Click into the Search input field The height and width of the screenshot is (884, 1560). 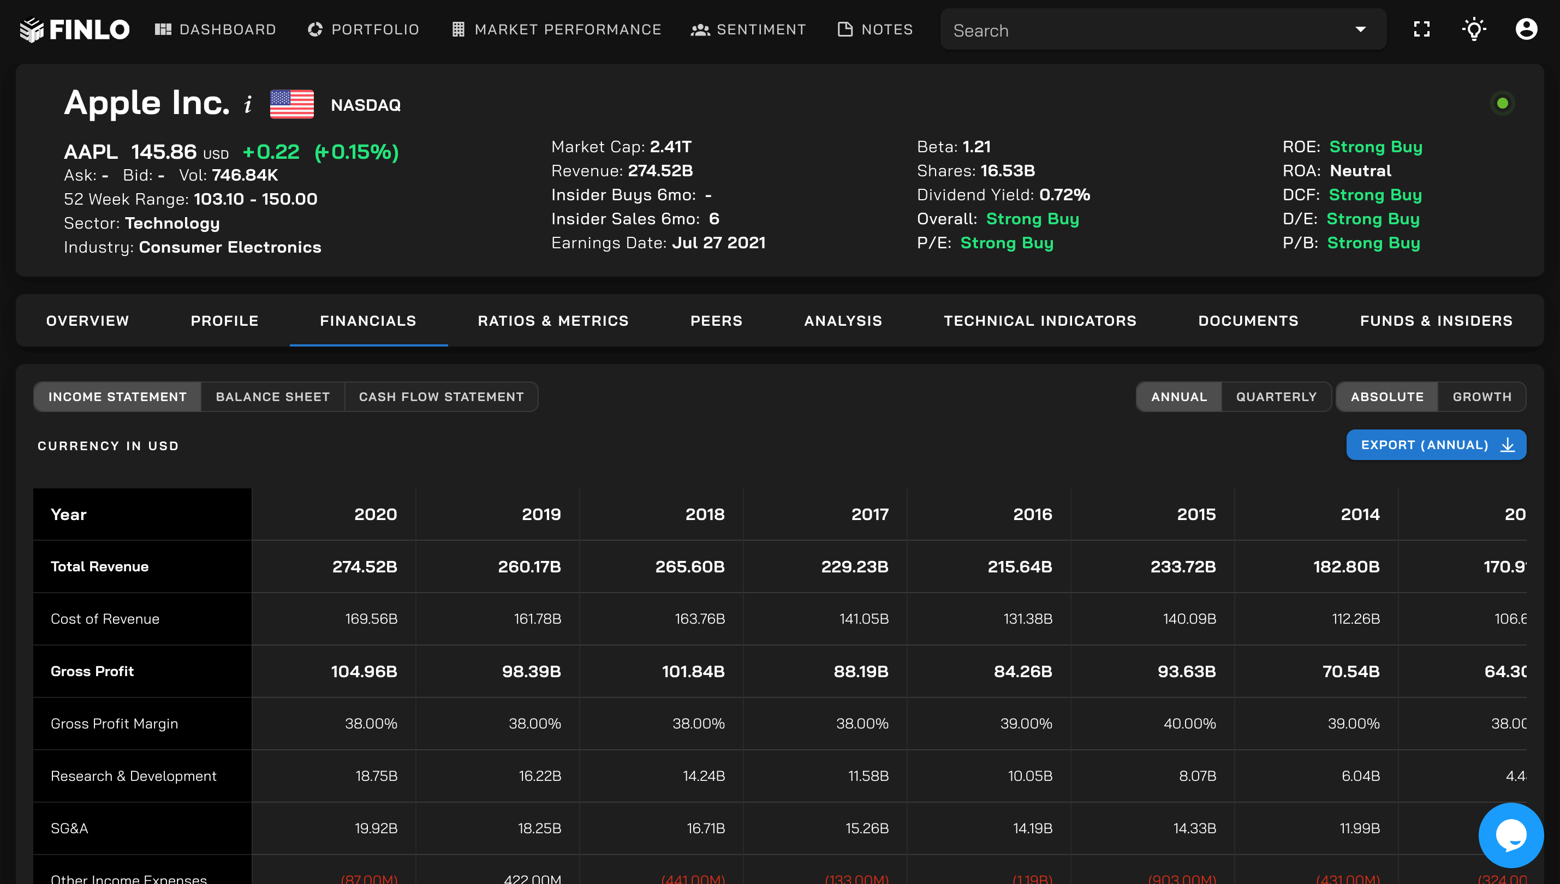point(1148,30)
